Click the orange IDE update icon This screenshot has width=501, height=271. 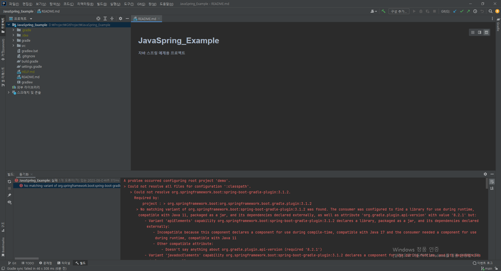(x=497, y=11)
